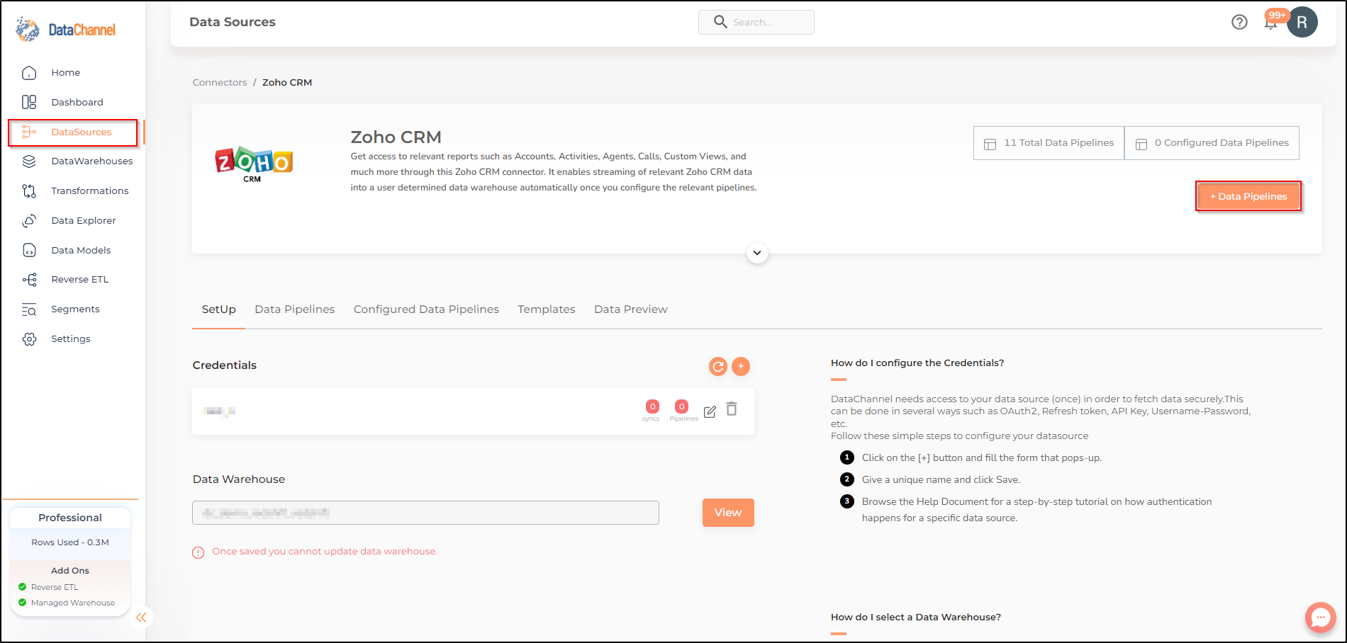Click the View data warehouse button
This screenshot has height=643, width=1347.
(x=728, y=513)
